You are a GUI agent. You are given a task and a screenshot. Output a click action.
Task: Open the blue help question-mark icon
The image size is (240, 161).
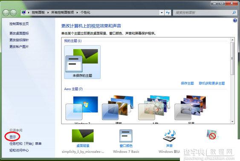pyautogui.click(x=235, y=20)
